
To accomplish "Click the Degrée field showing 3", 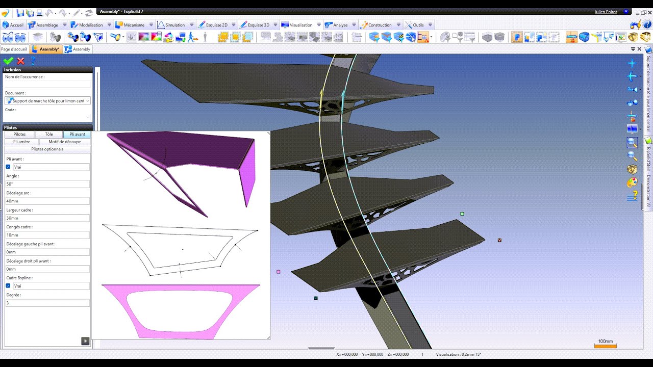I will click(x=47, y=303).
